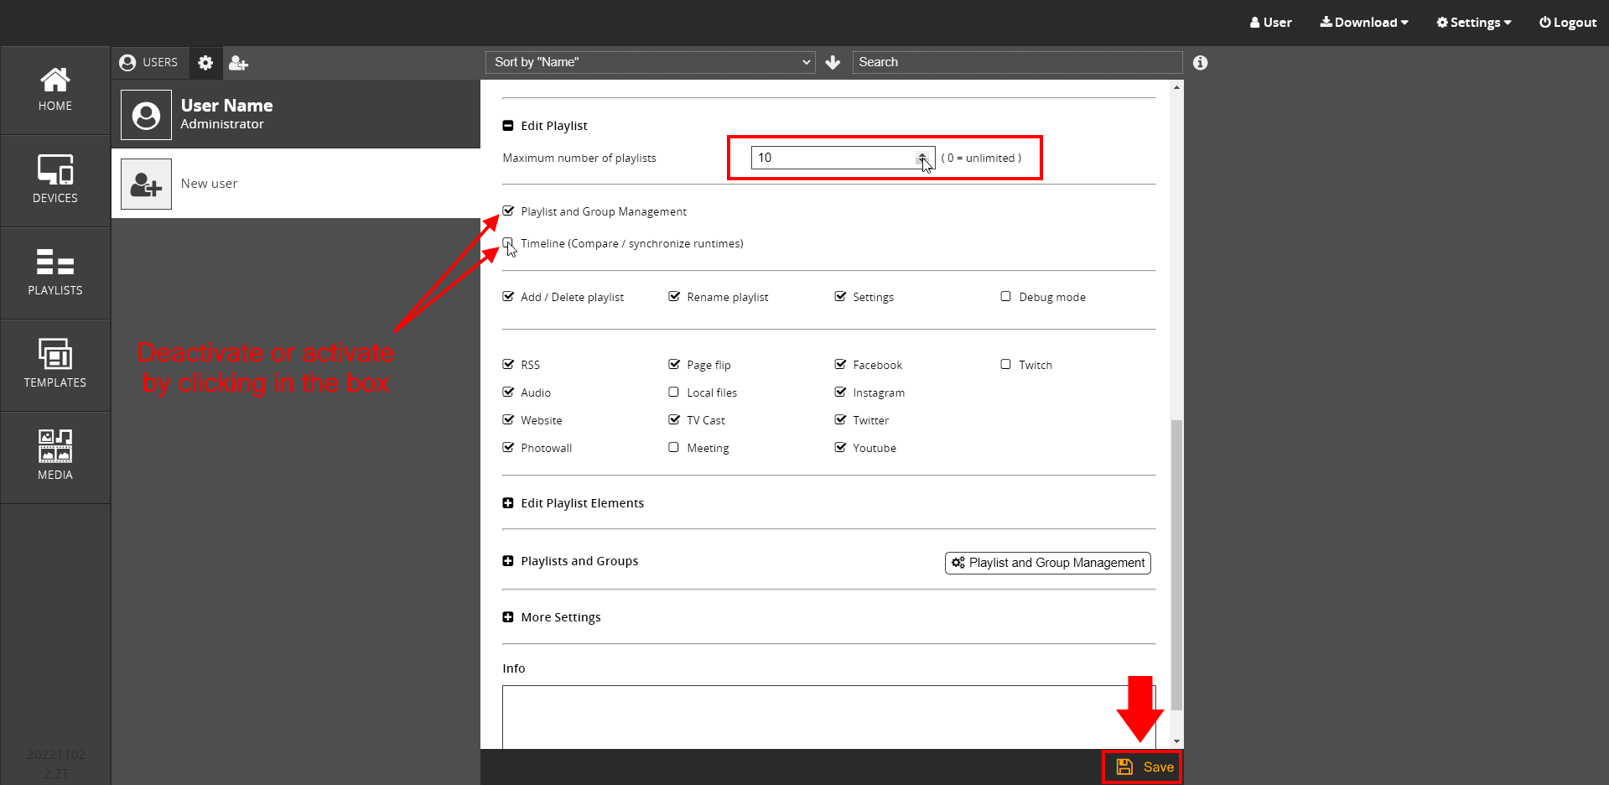This screenshot has width=1609, height=785.
Task: Toggle the Audio checkbox
Action: (x=508, y=392)
